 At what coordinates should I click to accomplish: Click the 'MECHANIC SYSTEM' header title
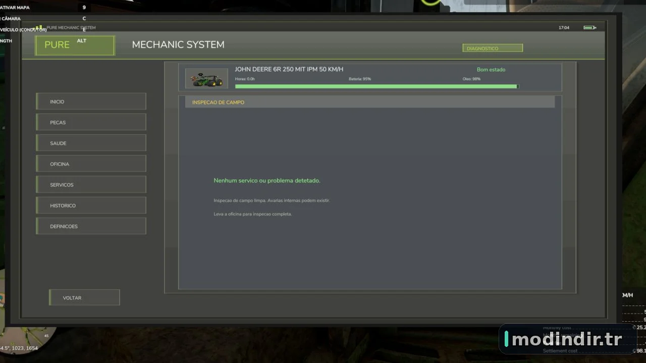(178, 44)
